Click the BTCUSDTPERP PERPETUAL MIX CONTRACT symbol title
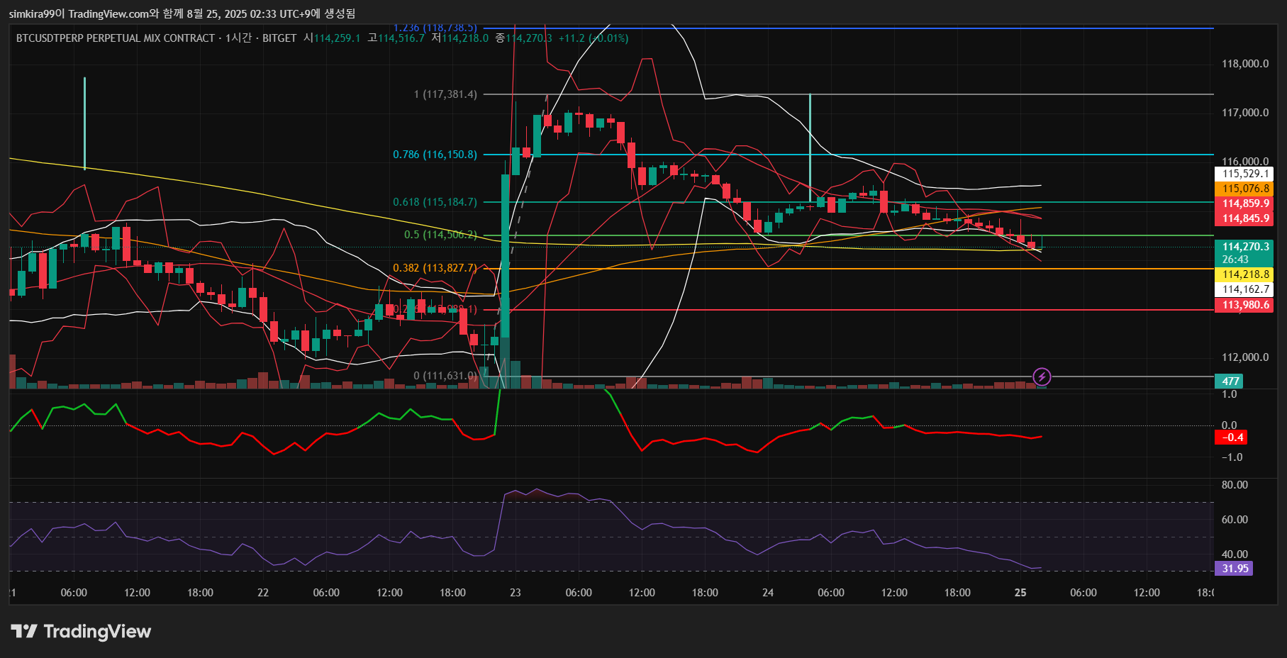Image resolution: width=1287 pixels, height=658 pixels. coord(115,38)
